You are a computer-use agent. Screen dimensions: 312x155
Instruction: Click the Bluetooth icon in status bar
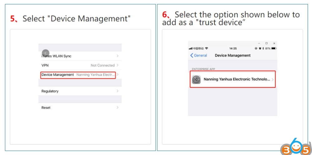(x=263, y=48)
